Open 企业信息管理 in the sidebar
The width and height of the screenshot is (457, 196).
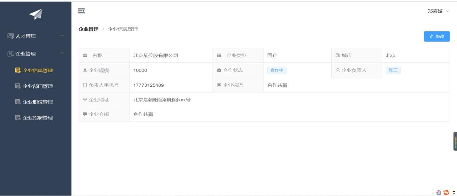(x=36, y=71)
